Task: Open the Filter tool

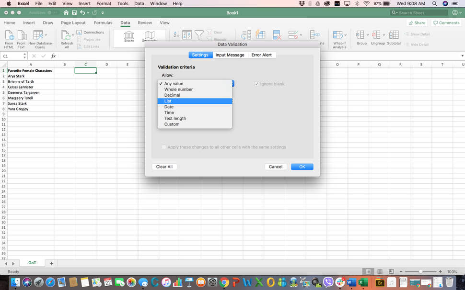Action: click(199, 34)
